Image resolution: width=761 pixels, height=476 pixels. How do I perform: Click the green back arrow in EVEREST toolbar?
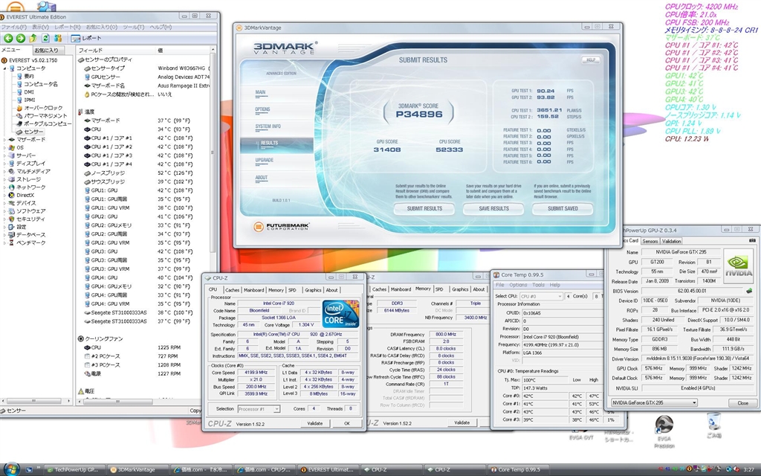pyautogui.click(x=8, y=38)
